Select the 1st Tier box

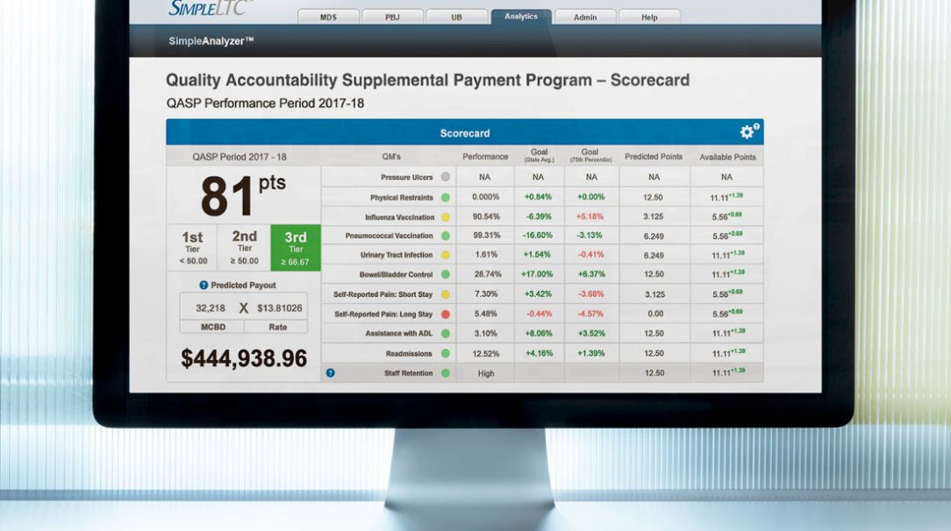[192, 248]
